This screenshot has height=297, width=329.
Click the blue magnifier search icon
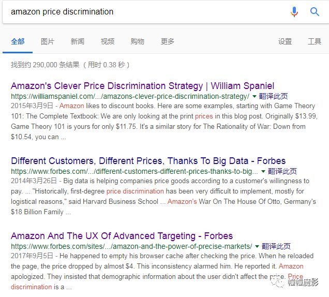point(315,12)
